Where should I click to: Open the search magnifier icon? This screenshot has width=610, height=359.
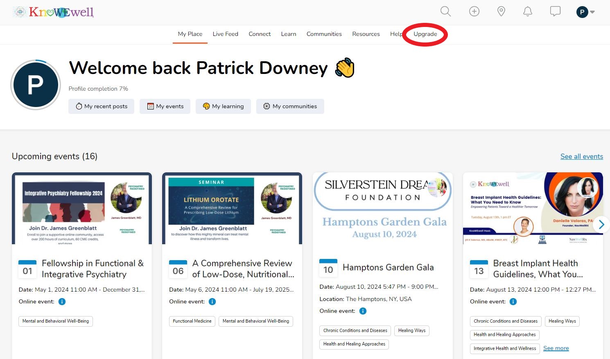(445, 11)
